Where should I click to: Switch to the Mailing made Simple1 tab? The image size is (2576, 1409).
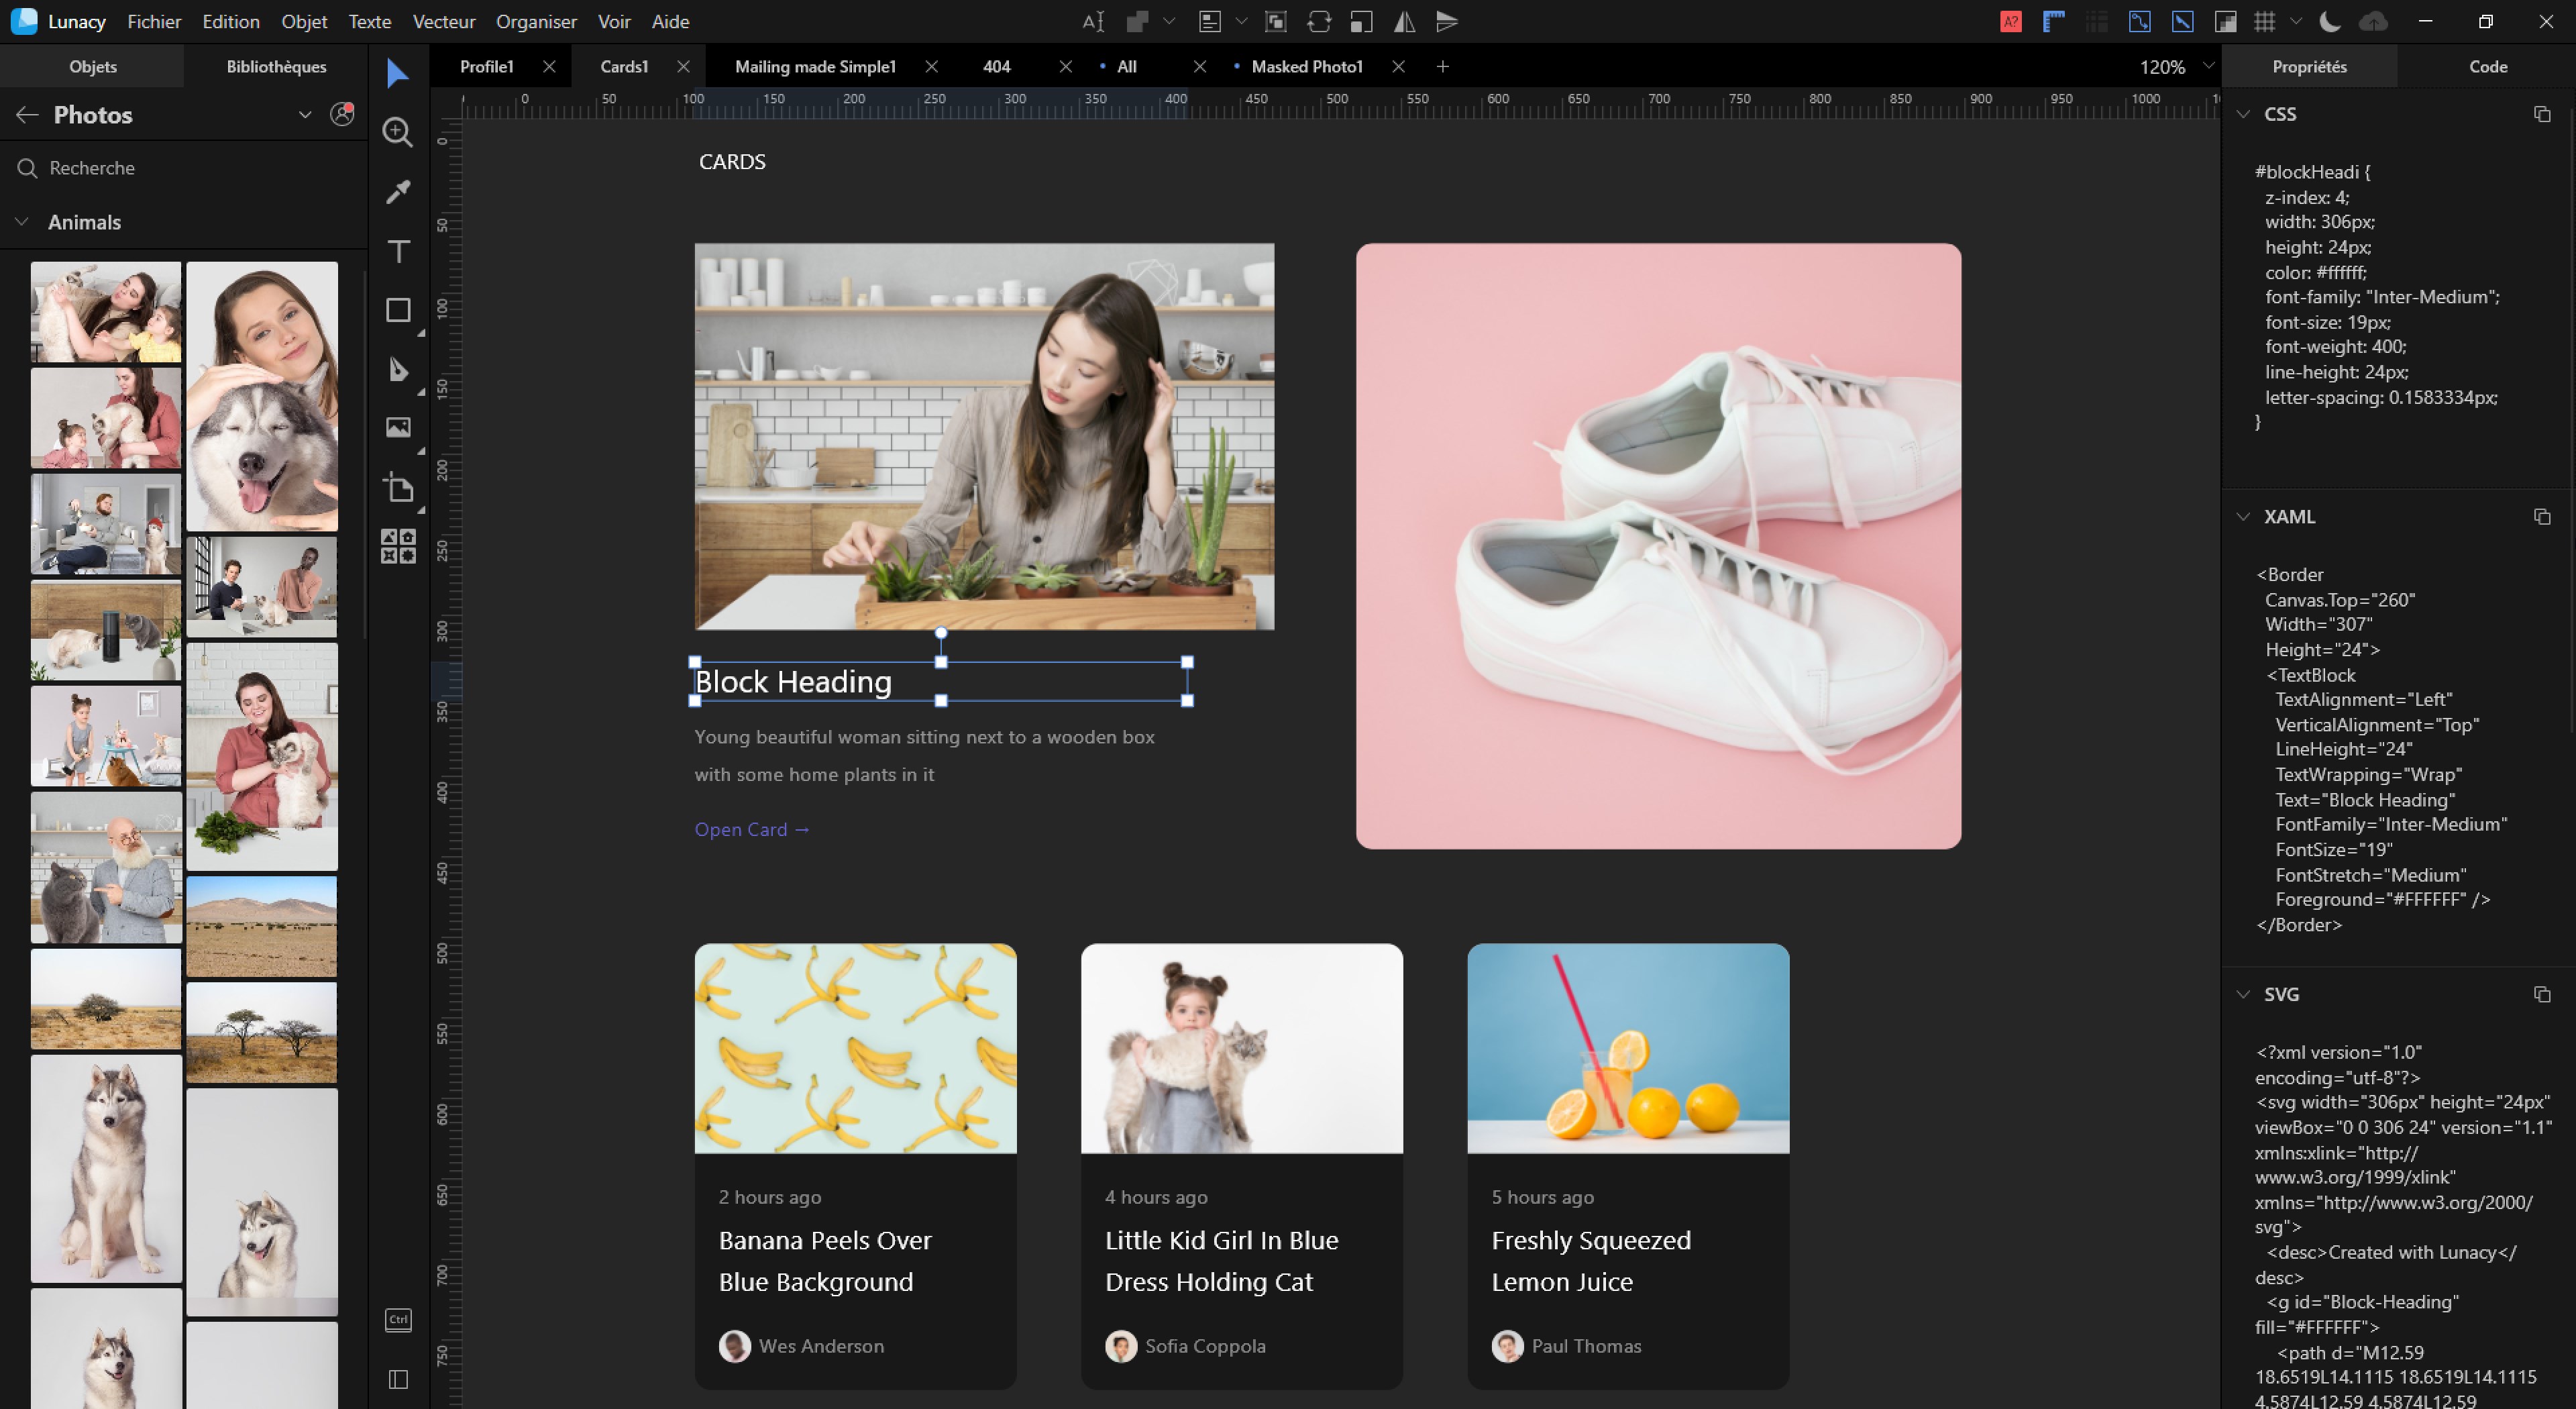815,67
